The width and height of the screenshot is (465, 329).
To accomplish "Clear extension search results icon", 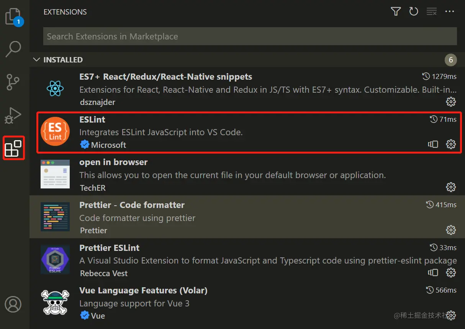I will click(432, 11).
